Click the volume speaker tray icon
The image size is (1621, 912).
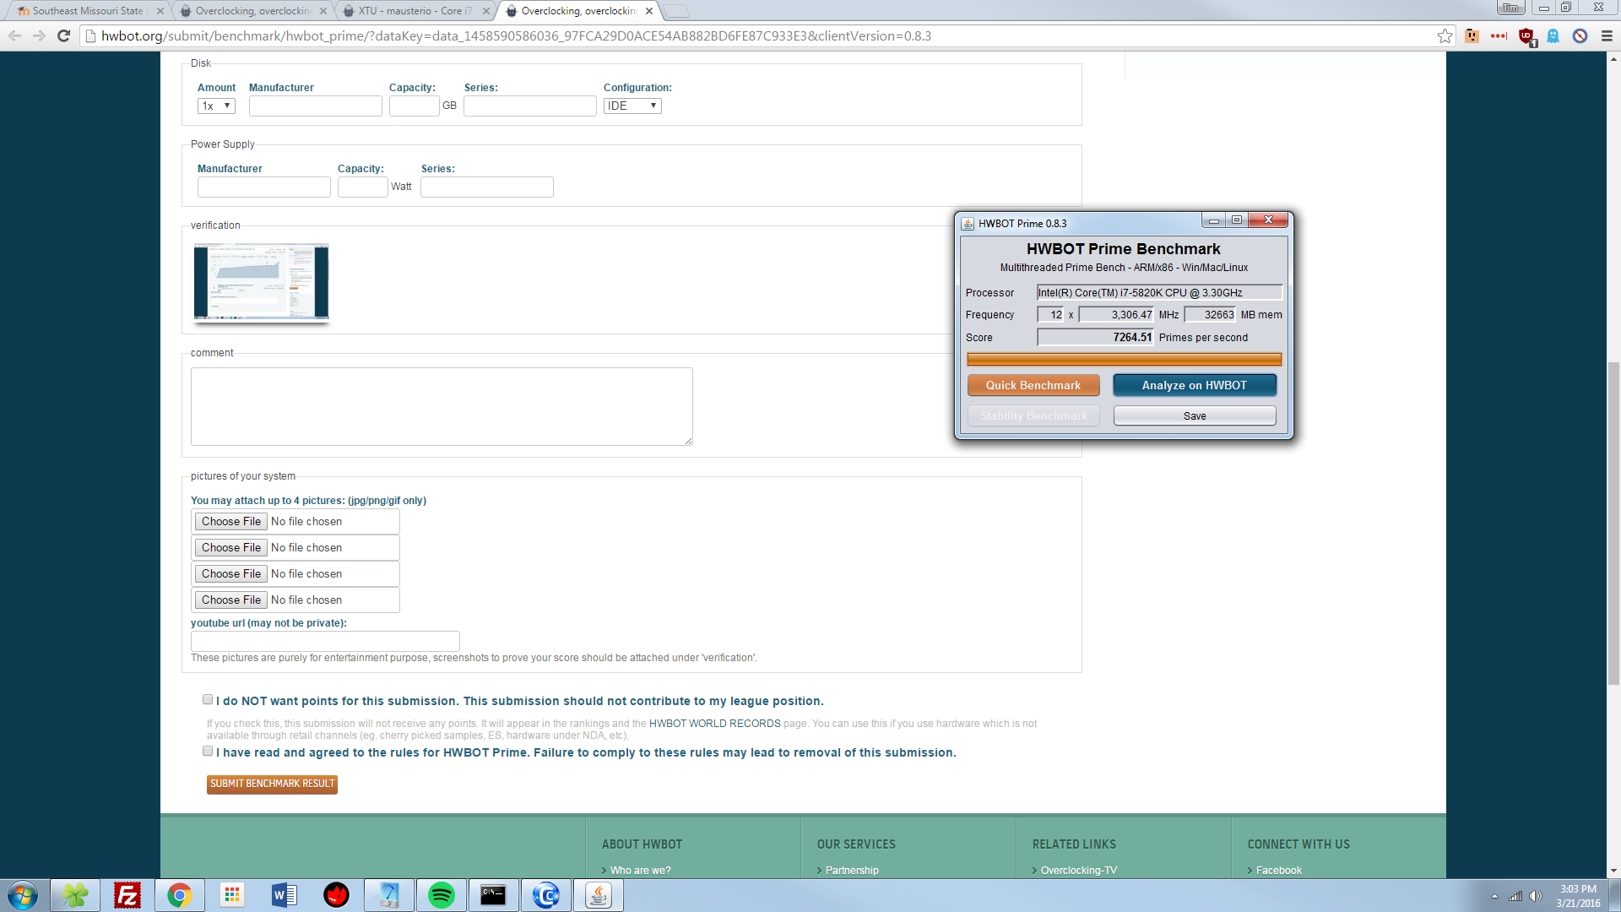(x=1536, y=896)
